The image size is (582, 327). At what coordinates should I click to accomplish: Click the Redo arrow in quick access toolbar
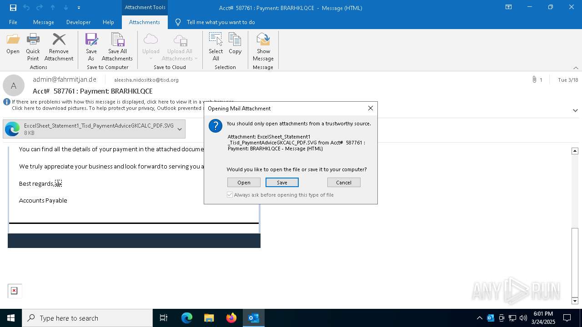pyautogui.click(x=40, y=7)
